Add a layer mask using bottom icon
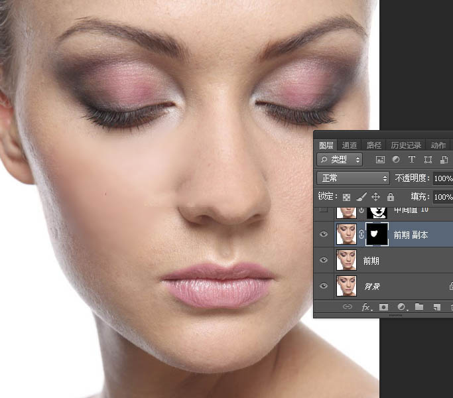Screen dimensions: 453x398 pyautogui.click(x=383, y=307)
